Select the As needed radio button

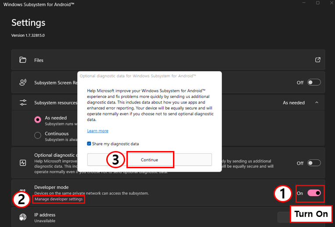pos(38,119)
